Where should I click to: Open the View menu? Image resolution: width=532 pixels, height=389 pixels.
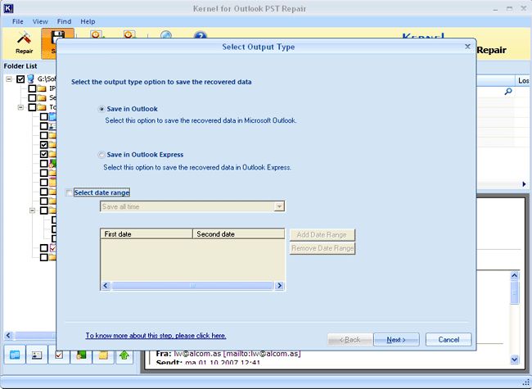click(40, 21)
